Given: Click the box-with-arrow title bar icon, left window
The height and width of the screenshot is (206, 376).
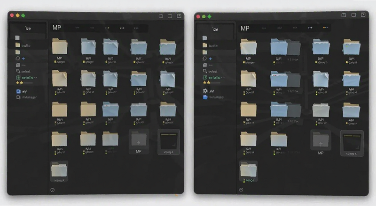Looking at the screenshot, I should 179,16.
